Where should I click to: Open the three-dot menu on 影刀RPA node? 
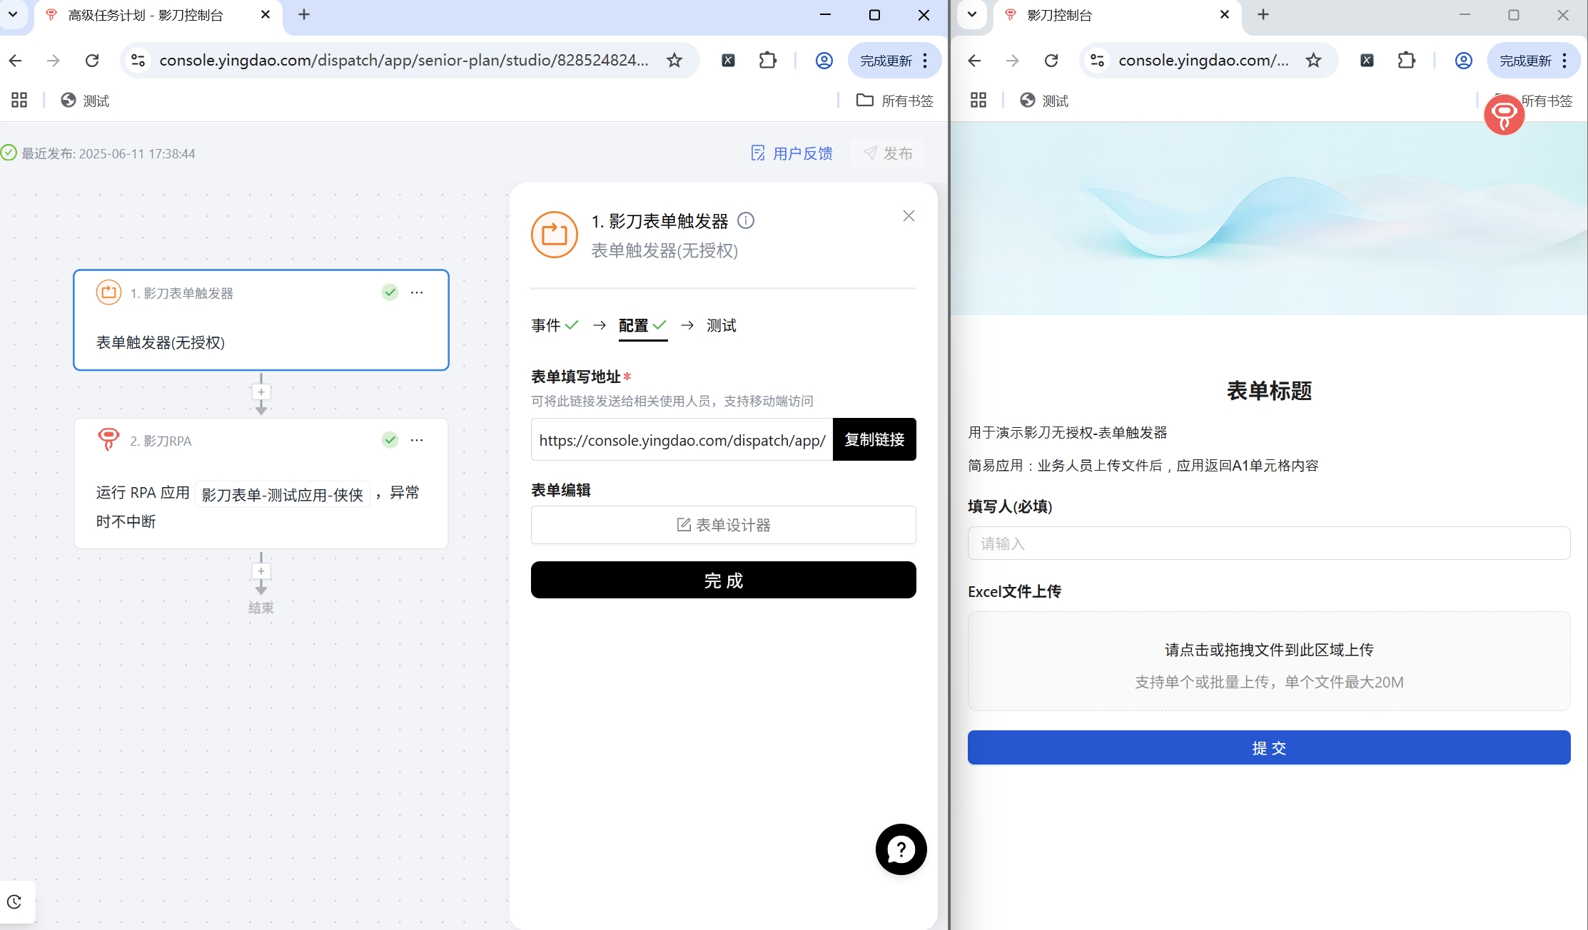(417, 440)
